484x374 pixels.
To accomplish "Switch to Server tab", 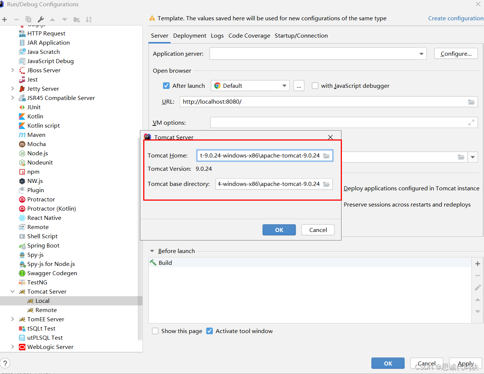I will click(159, 36).
